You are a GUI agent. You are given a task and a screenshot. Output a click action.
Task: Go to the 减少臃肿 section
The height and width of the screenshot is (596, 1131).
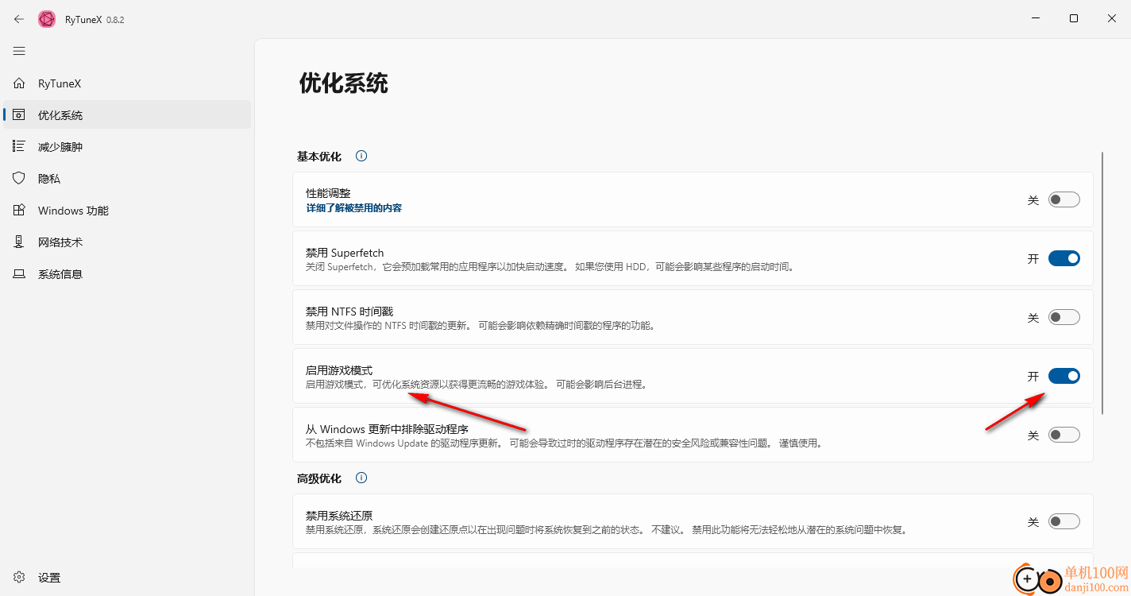pyautogui.click(x=127, y=147)
